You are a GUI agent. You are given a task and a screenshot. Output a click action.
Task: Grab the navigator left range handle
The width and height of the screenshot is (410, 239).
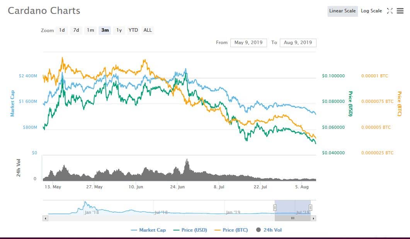click(x=275, y=208)
